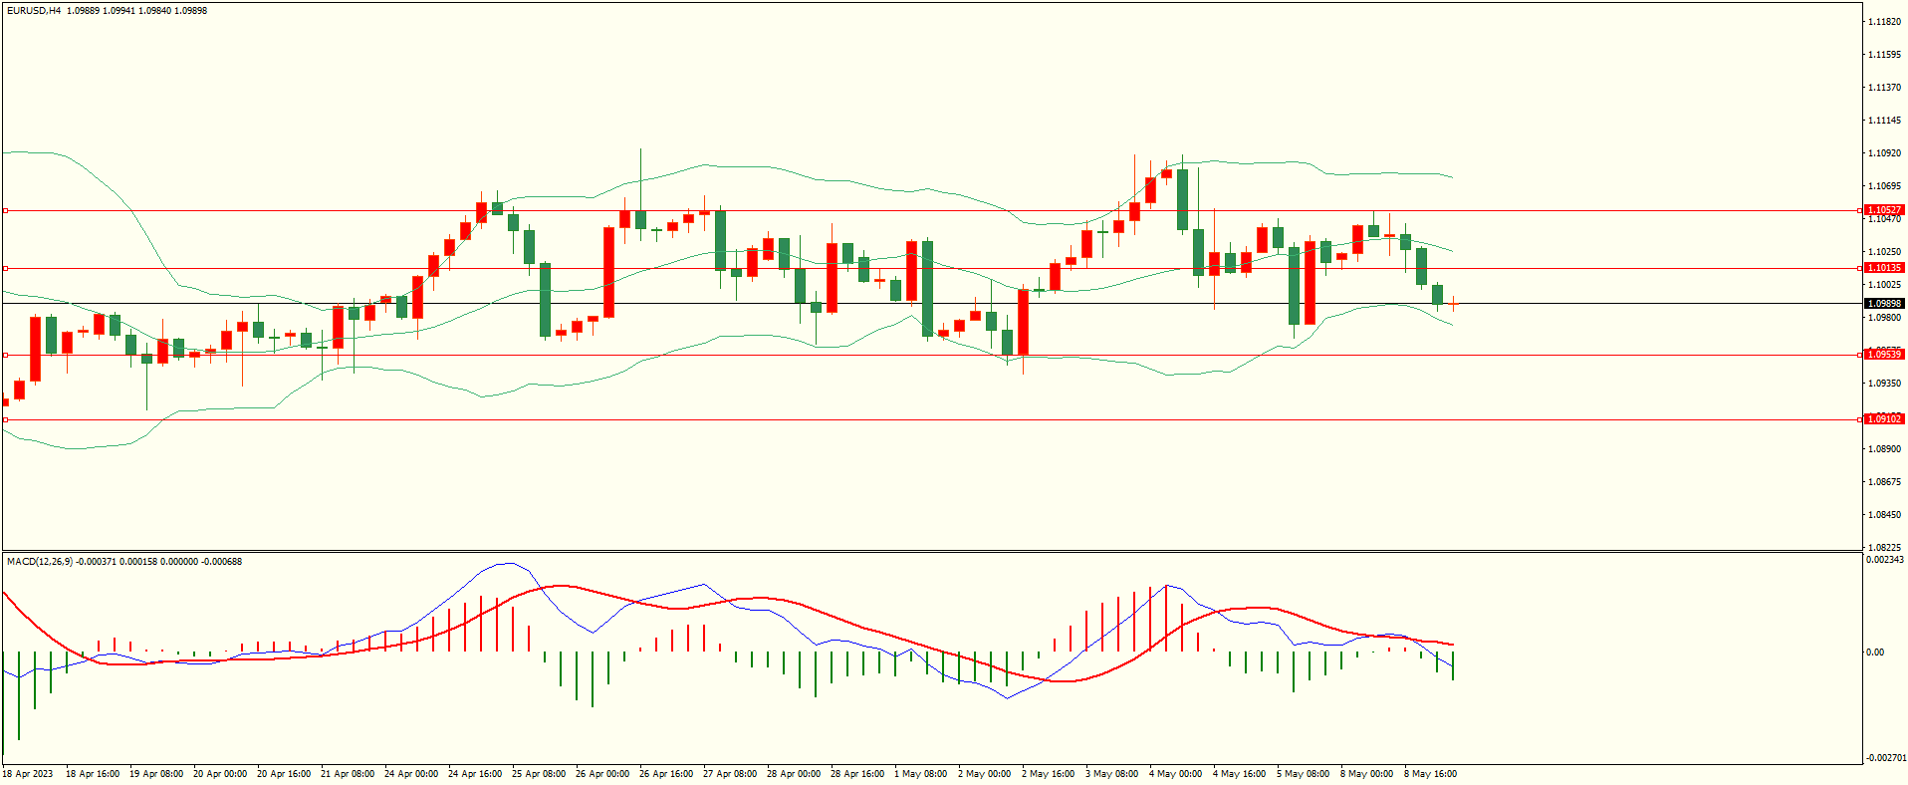Click the 24 Apr 16:00 time axis label

[475, 774]
